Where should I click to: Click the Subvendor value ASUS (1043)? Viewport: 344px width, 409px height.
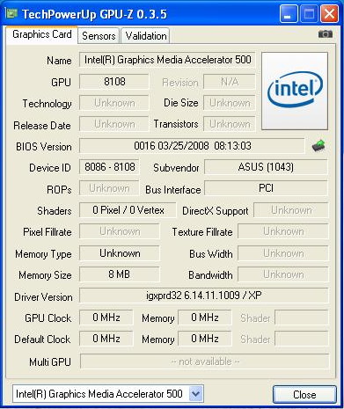pos(266,167)
